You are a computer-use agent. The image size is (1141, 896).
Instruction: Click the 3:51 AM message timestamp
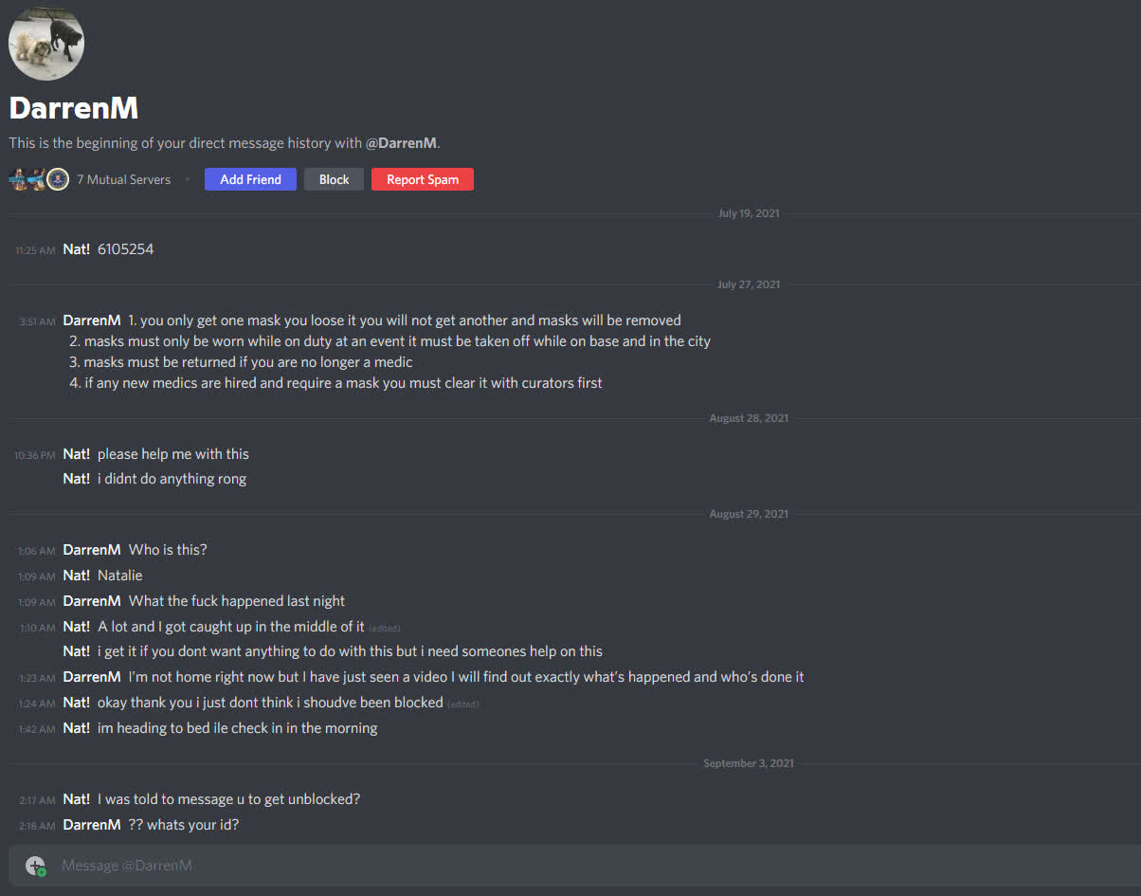point(37,321)
